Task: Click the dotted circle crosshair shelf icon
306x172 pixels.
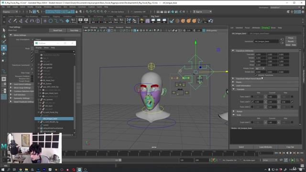Action: click(x=38, y=21)
